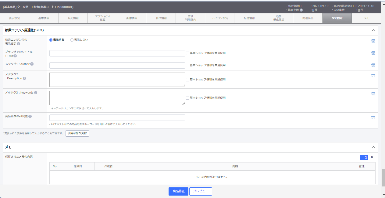Open メモ tab in top bar

(366, 18)
